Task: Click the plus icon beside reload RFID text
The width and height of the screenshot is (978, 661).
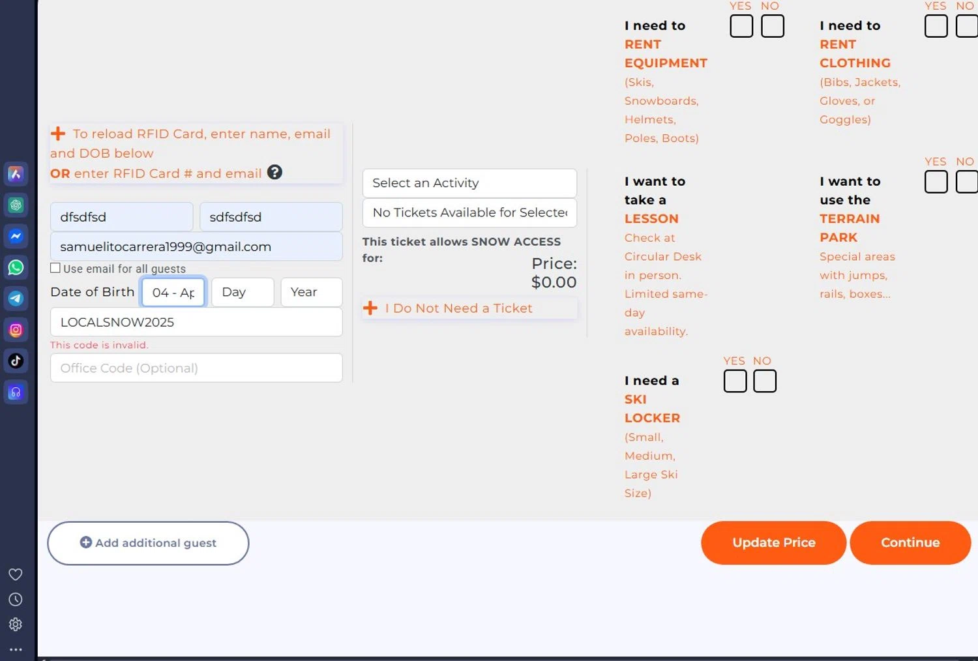Action: pos(58,134)
